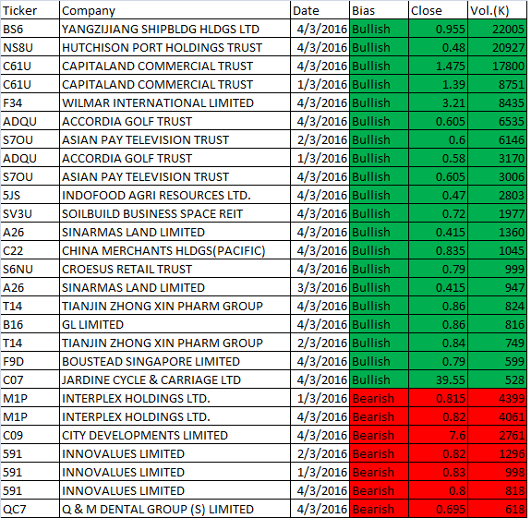The height and width of the screenshot is (518, 531).
Task: Select close price cell 7.6
Action: click(x=439, y=435)
